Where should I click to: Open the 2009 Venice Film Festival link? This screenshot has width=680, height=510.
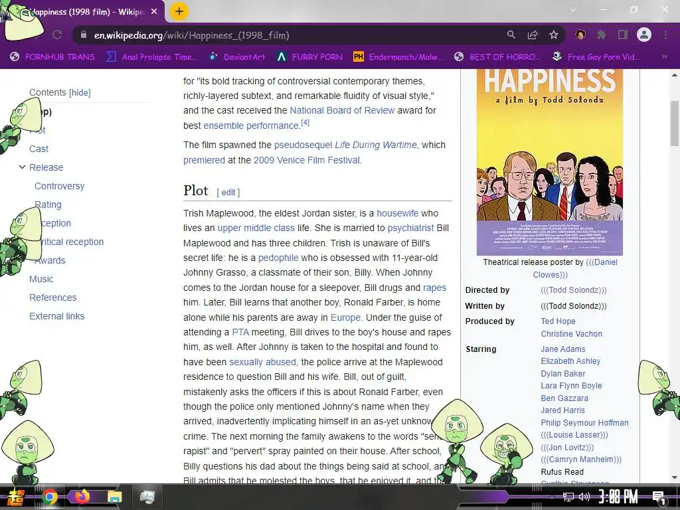pos(307,160)
